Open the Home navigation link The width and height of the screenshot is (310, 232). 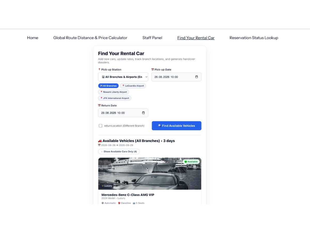[x=33, y=38]
